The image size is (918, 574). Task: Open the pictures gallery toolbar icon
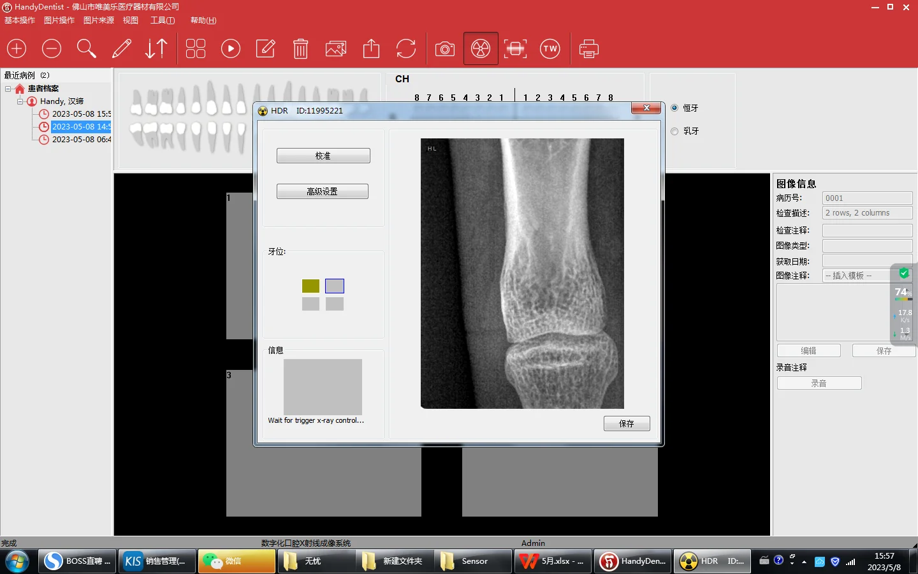(336, 48)
